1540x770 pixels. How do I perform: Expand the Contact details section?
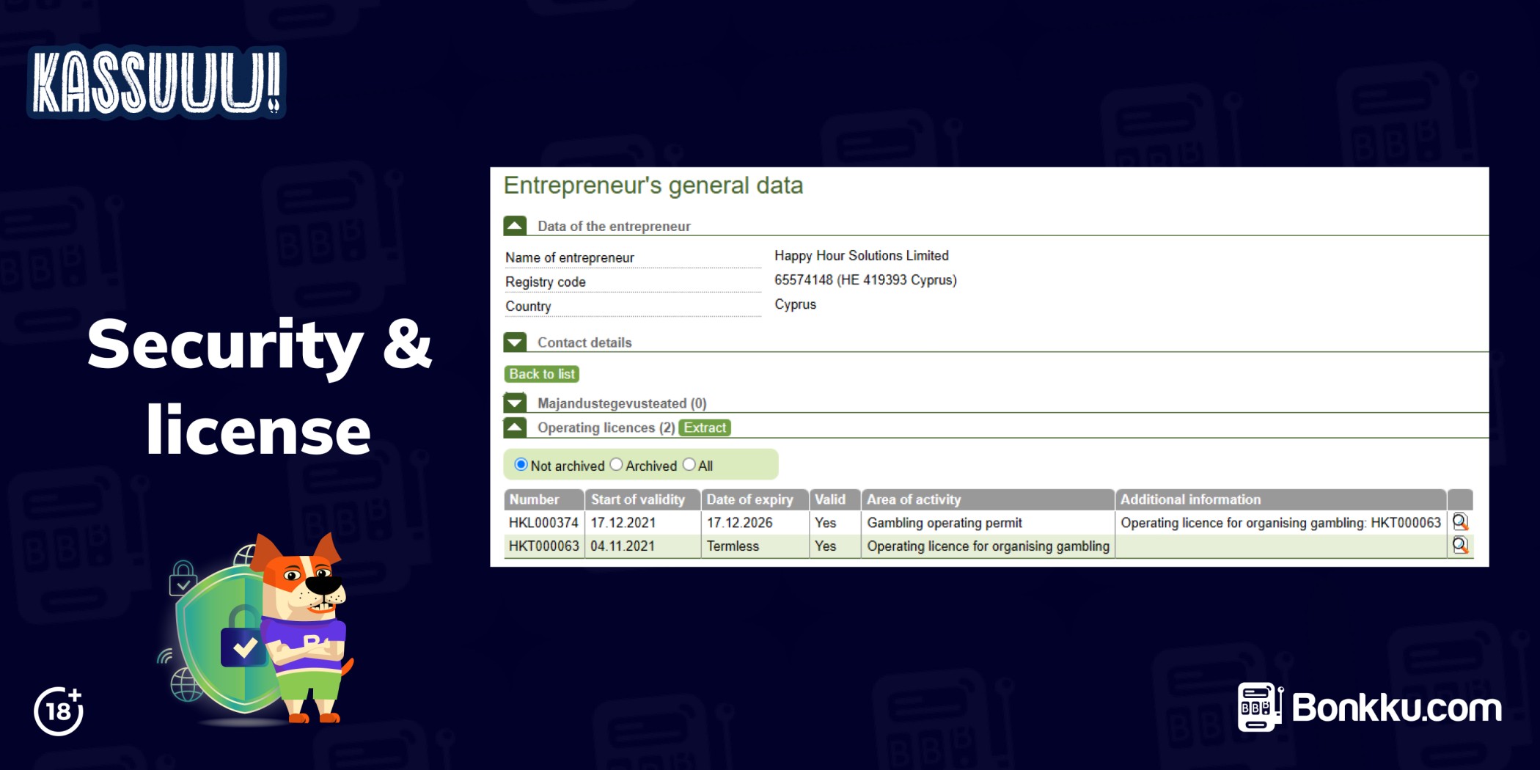[x=515, y=342]
